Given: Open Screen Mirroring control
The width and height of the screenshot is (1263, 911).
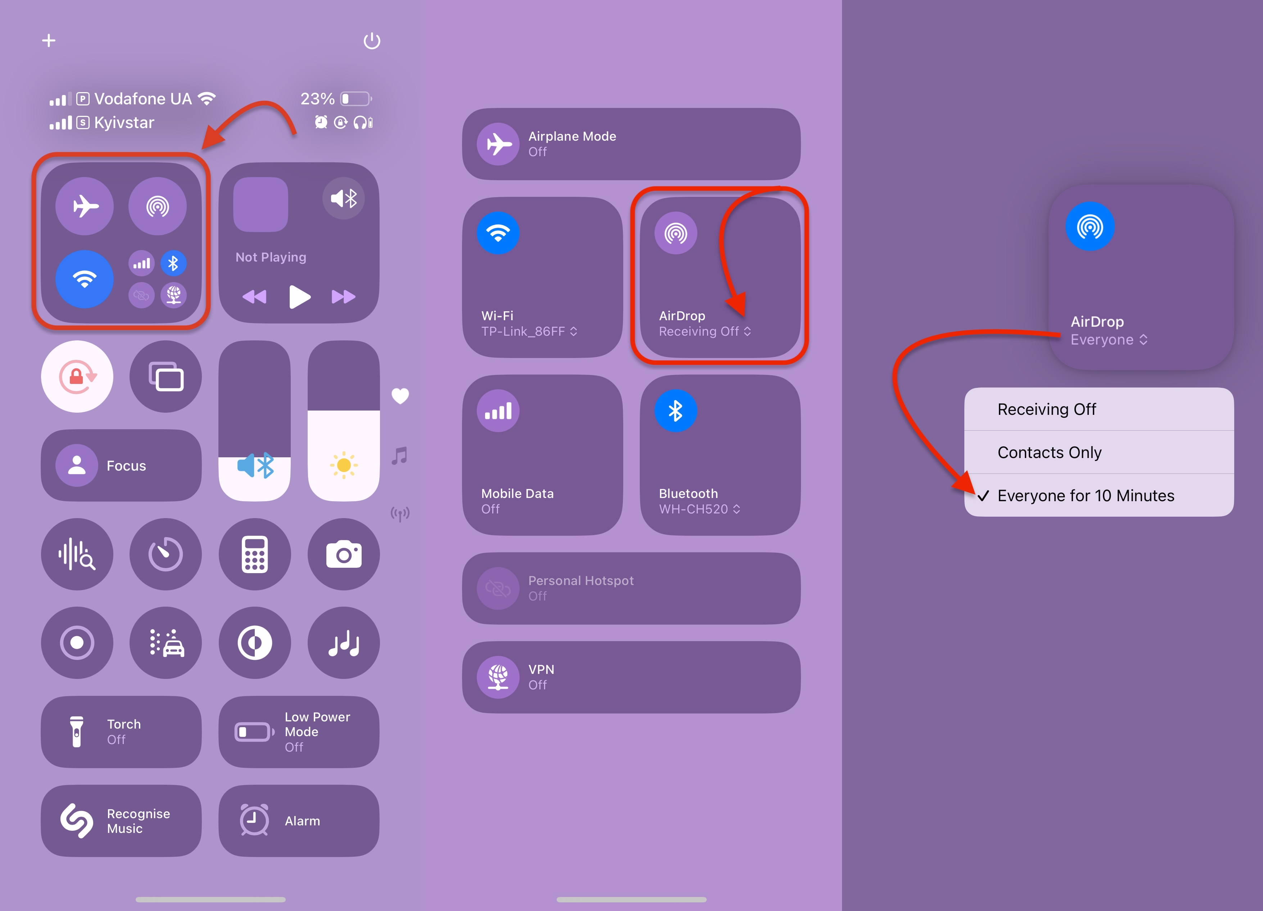Looking at the screenshot, I should pos(166,376).
